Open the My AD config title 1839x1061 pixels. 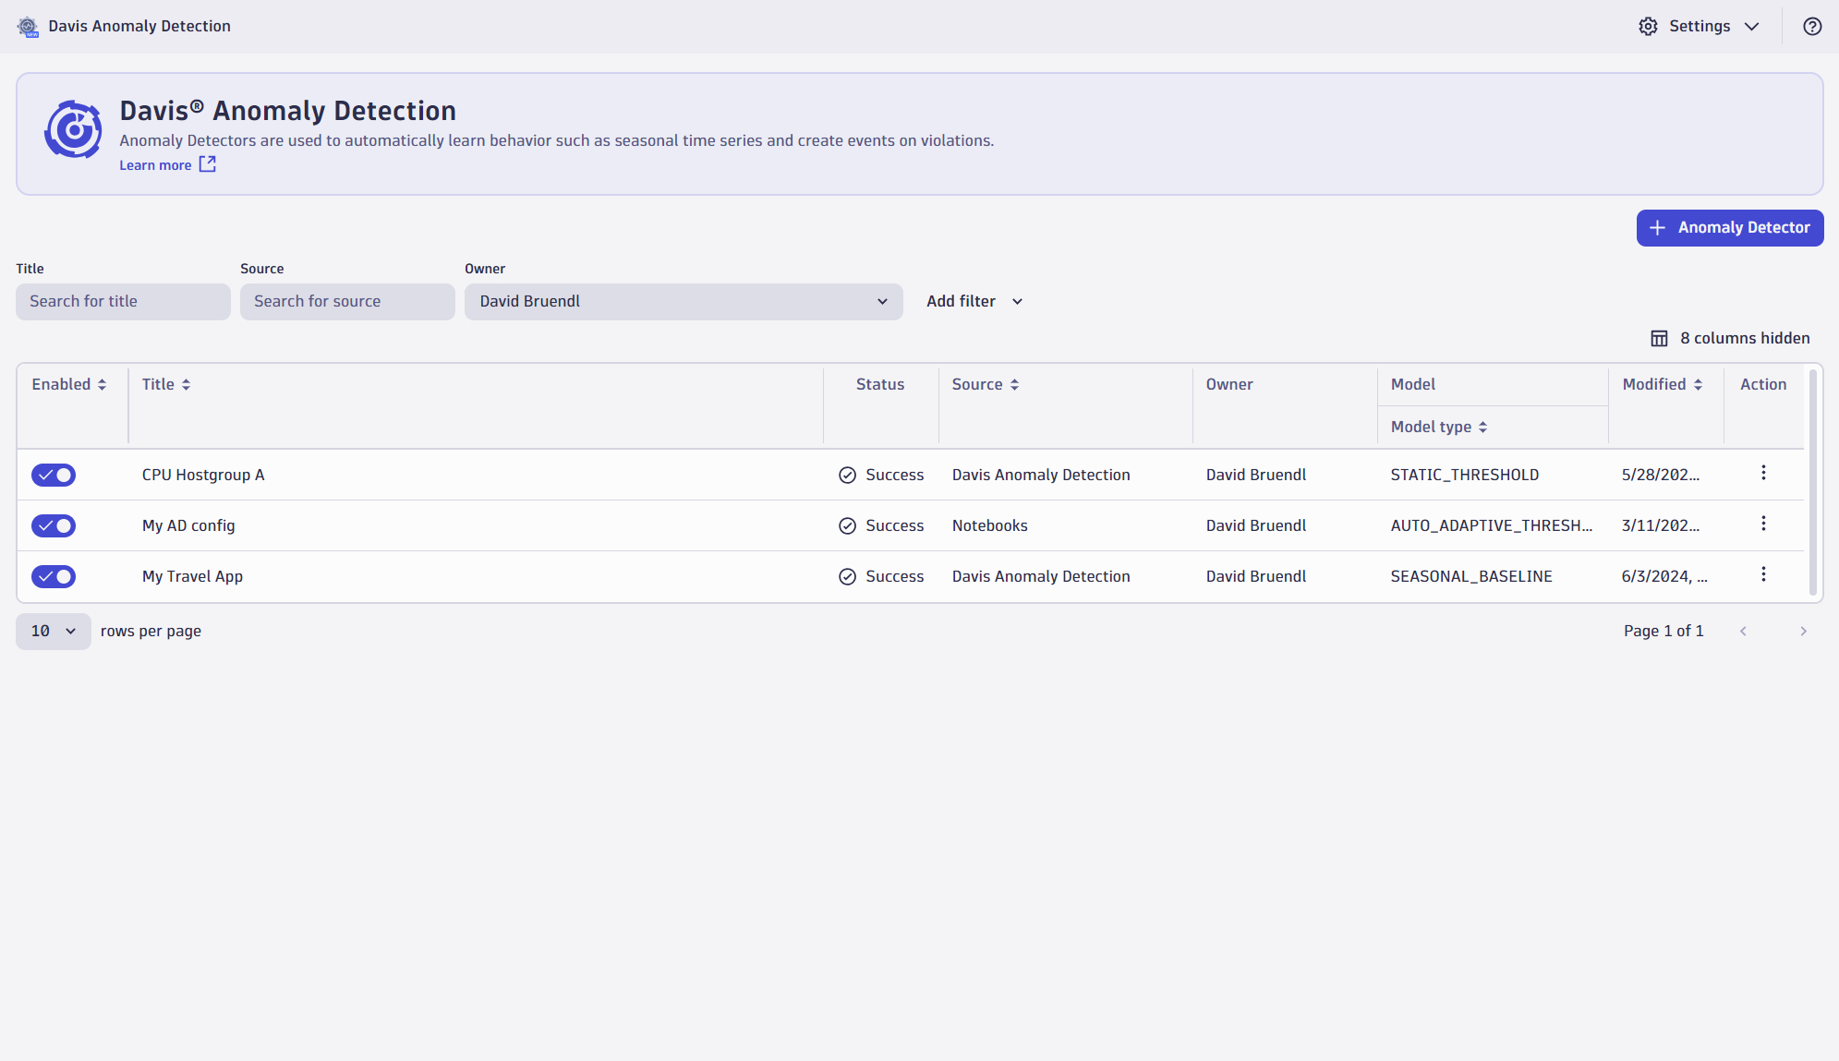pos(188,526)
